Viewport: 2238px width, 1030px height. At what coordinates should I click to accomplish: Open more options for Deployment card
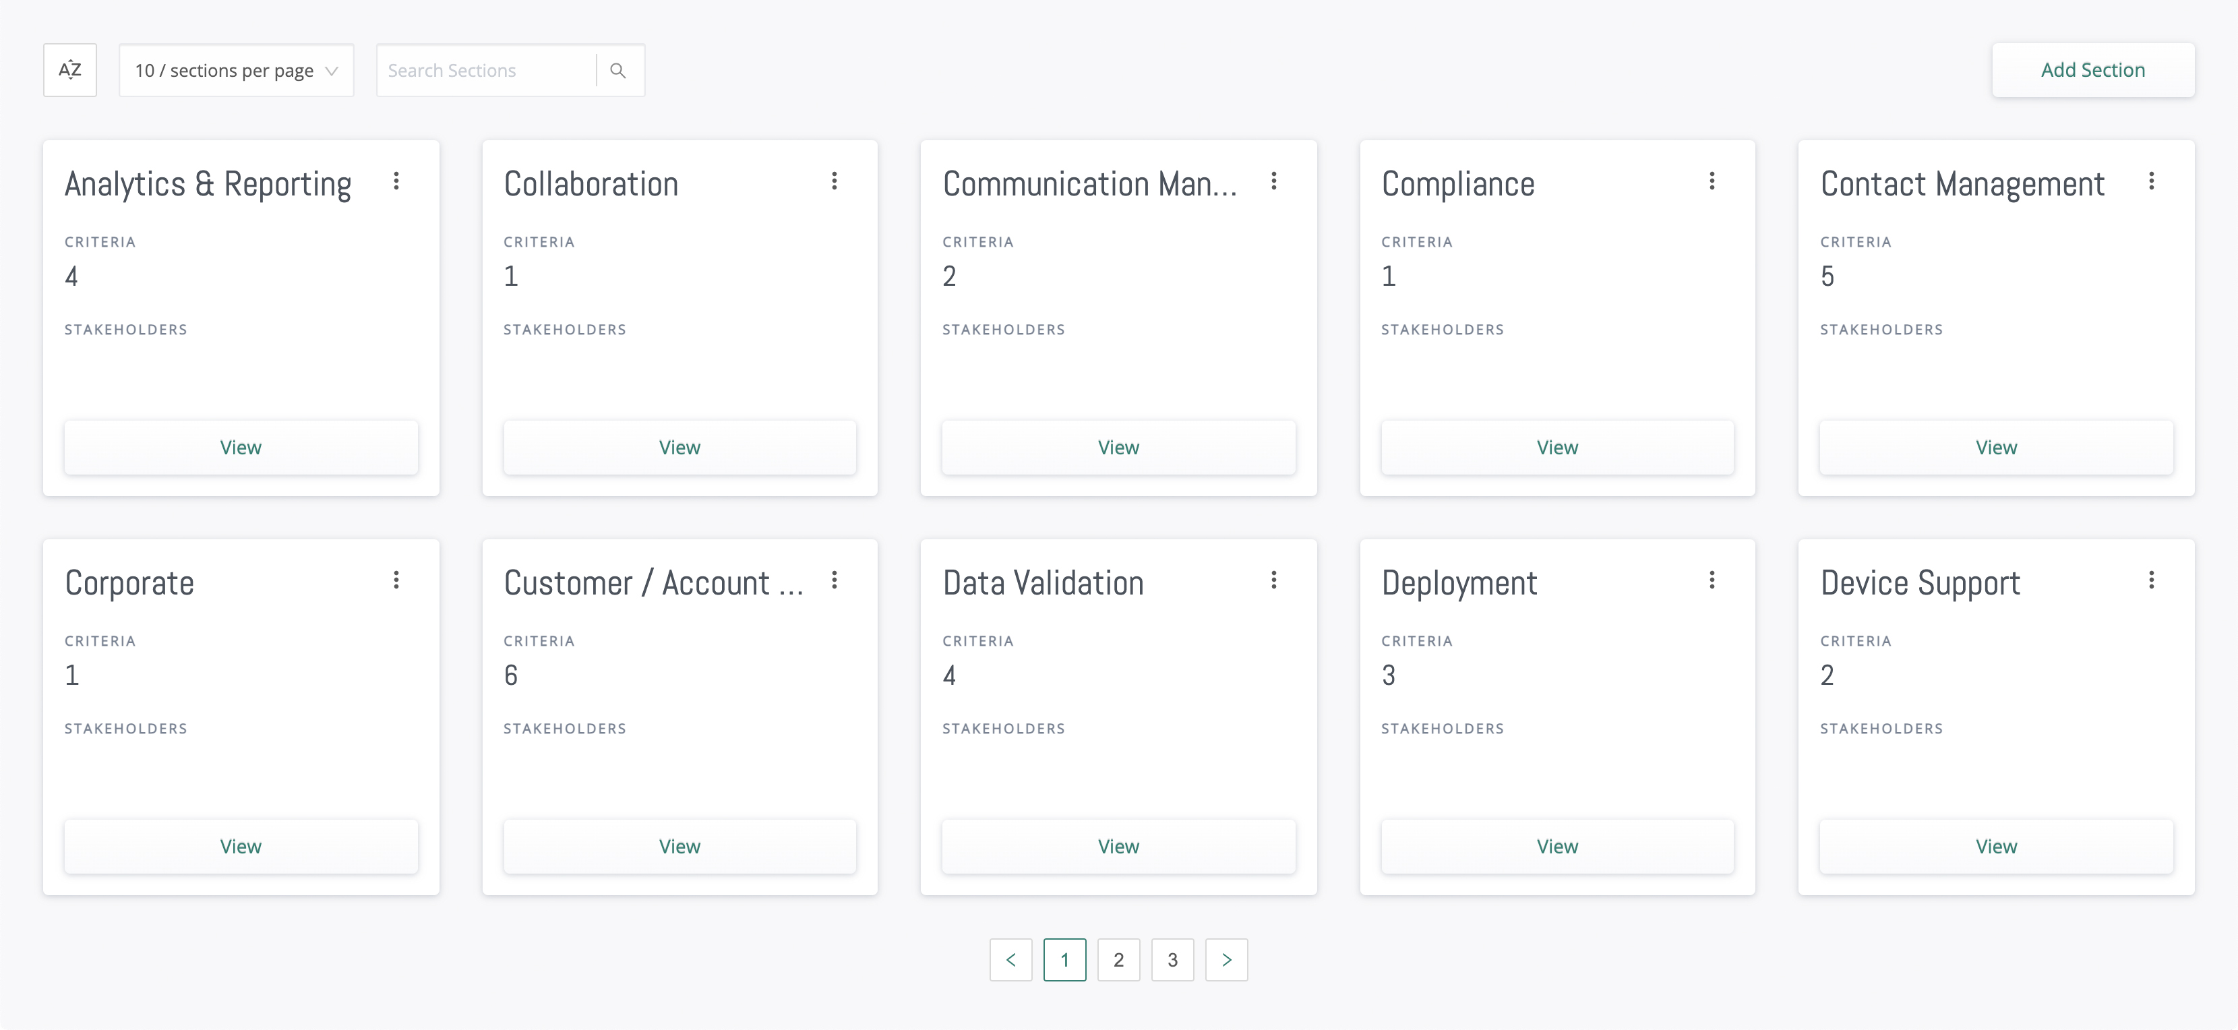tap(1712, 580)
